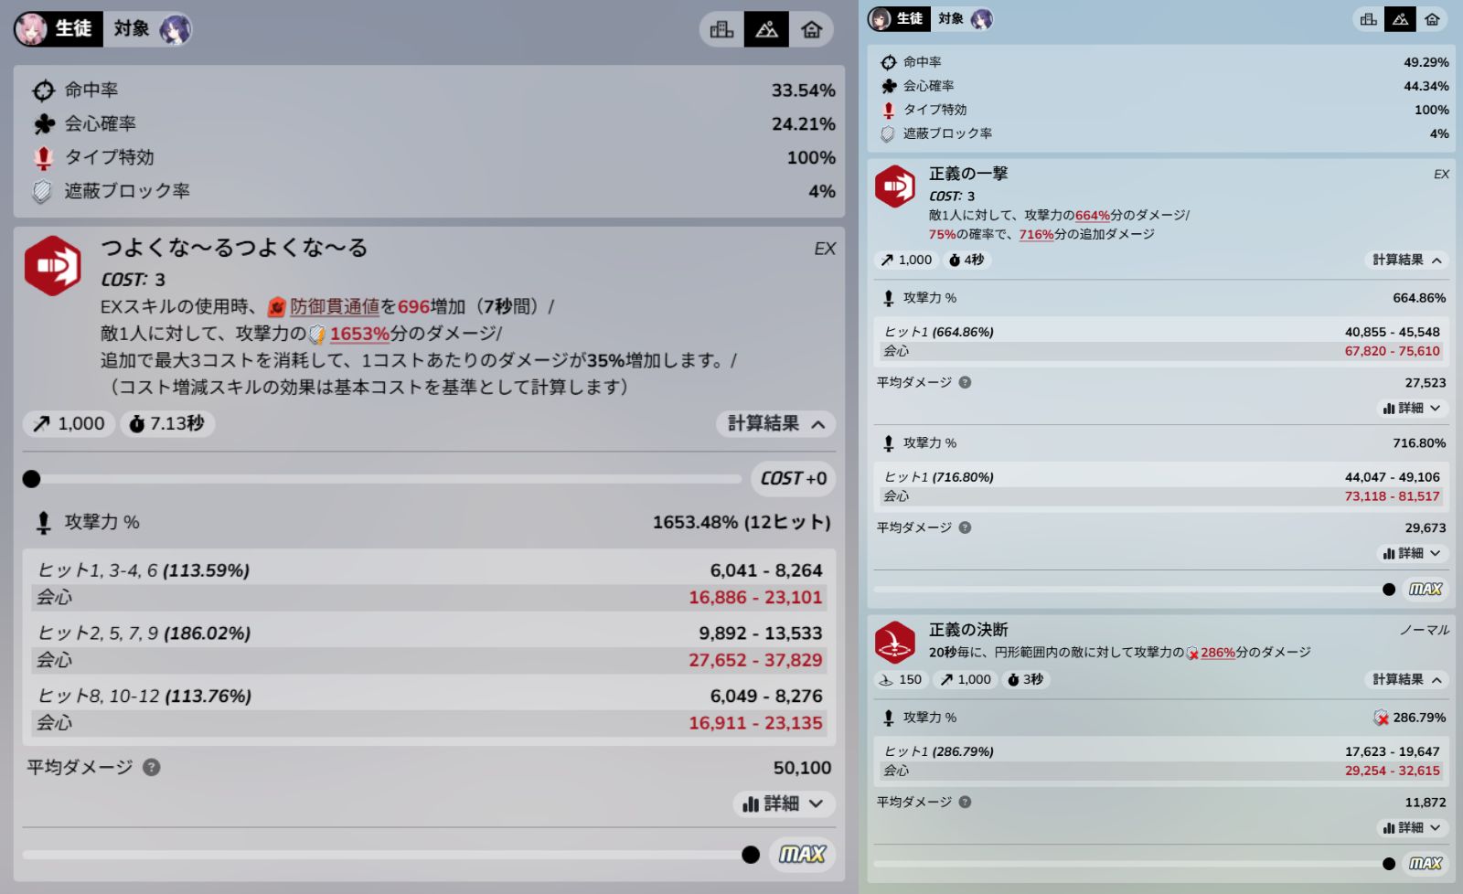
Task: Click the mountain terrain icon in right panel
Action: click(1400, 19)
